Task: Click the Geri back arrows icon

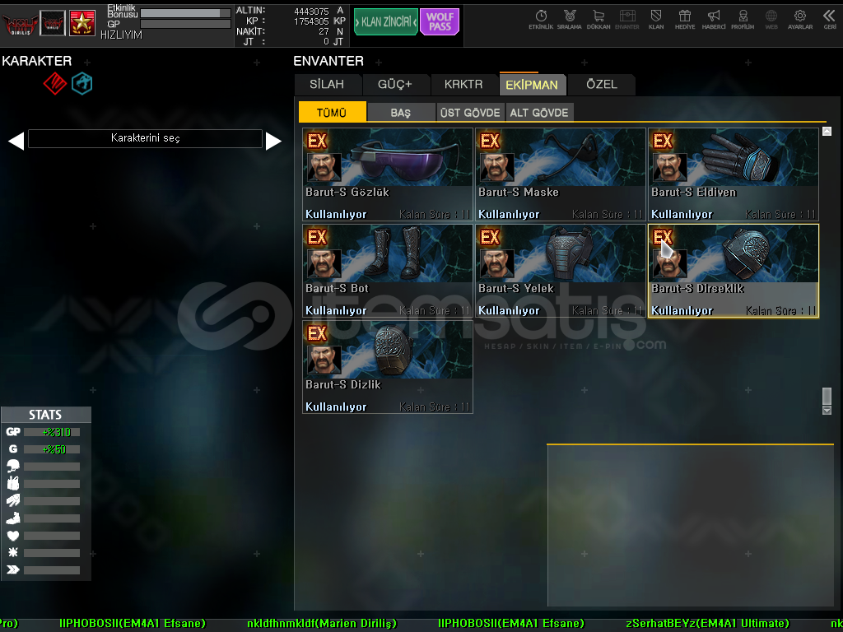Action: pos(830,20)
